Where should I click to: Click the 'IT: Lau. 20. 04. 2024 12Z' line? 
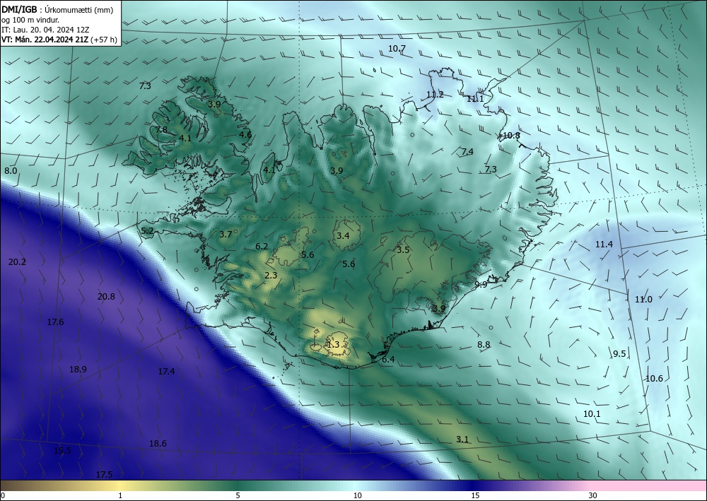click(x=45, y=30)
